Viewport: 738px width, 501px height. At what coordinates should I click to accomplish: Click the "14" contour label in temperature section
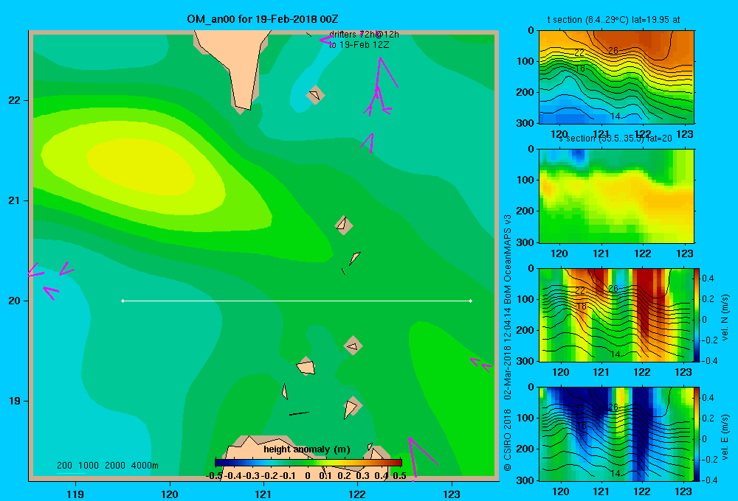coord(615,116)
